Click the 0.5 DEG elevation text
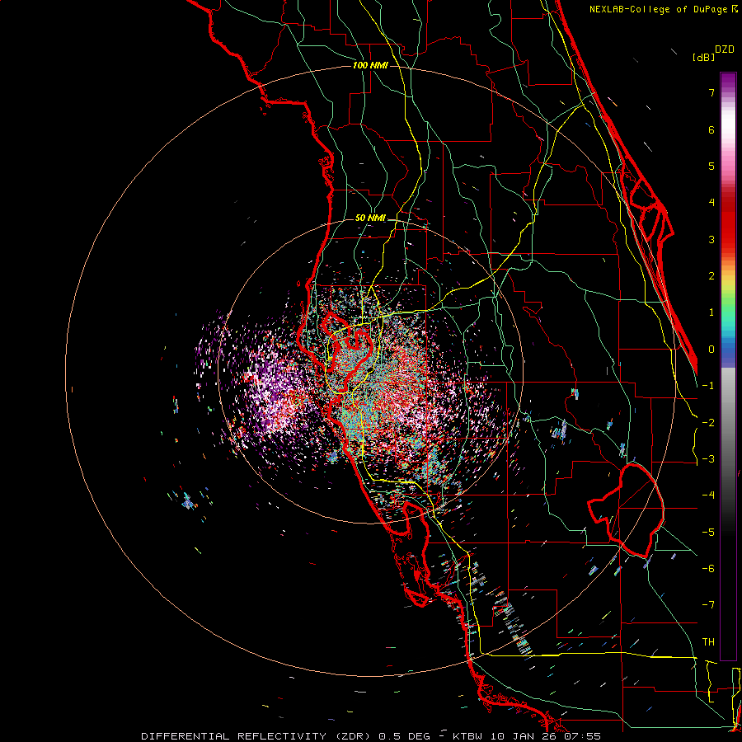The width and height of the screenshot is (742, 742). [404, 736]
